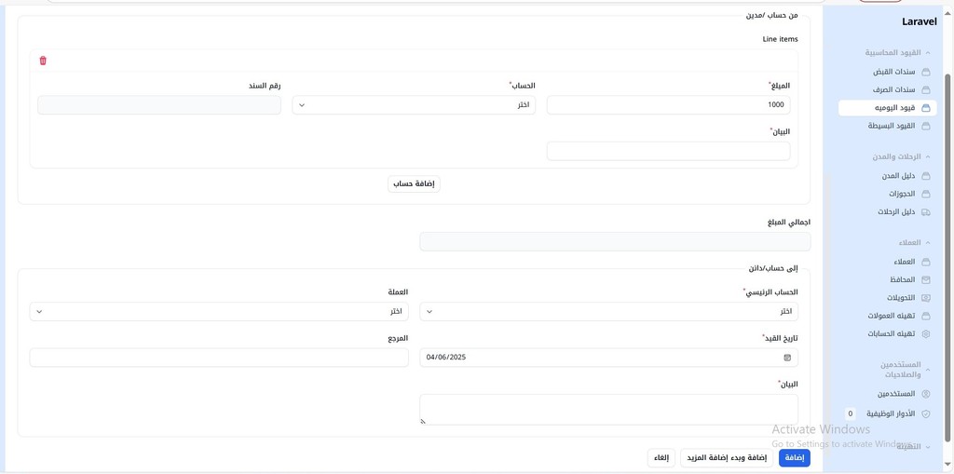Click into المرجع reference field
The image size is (954, 474).
click(219, 358)
